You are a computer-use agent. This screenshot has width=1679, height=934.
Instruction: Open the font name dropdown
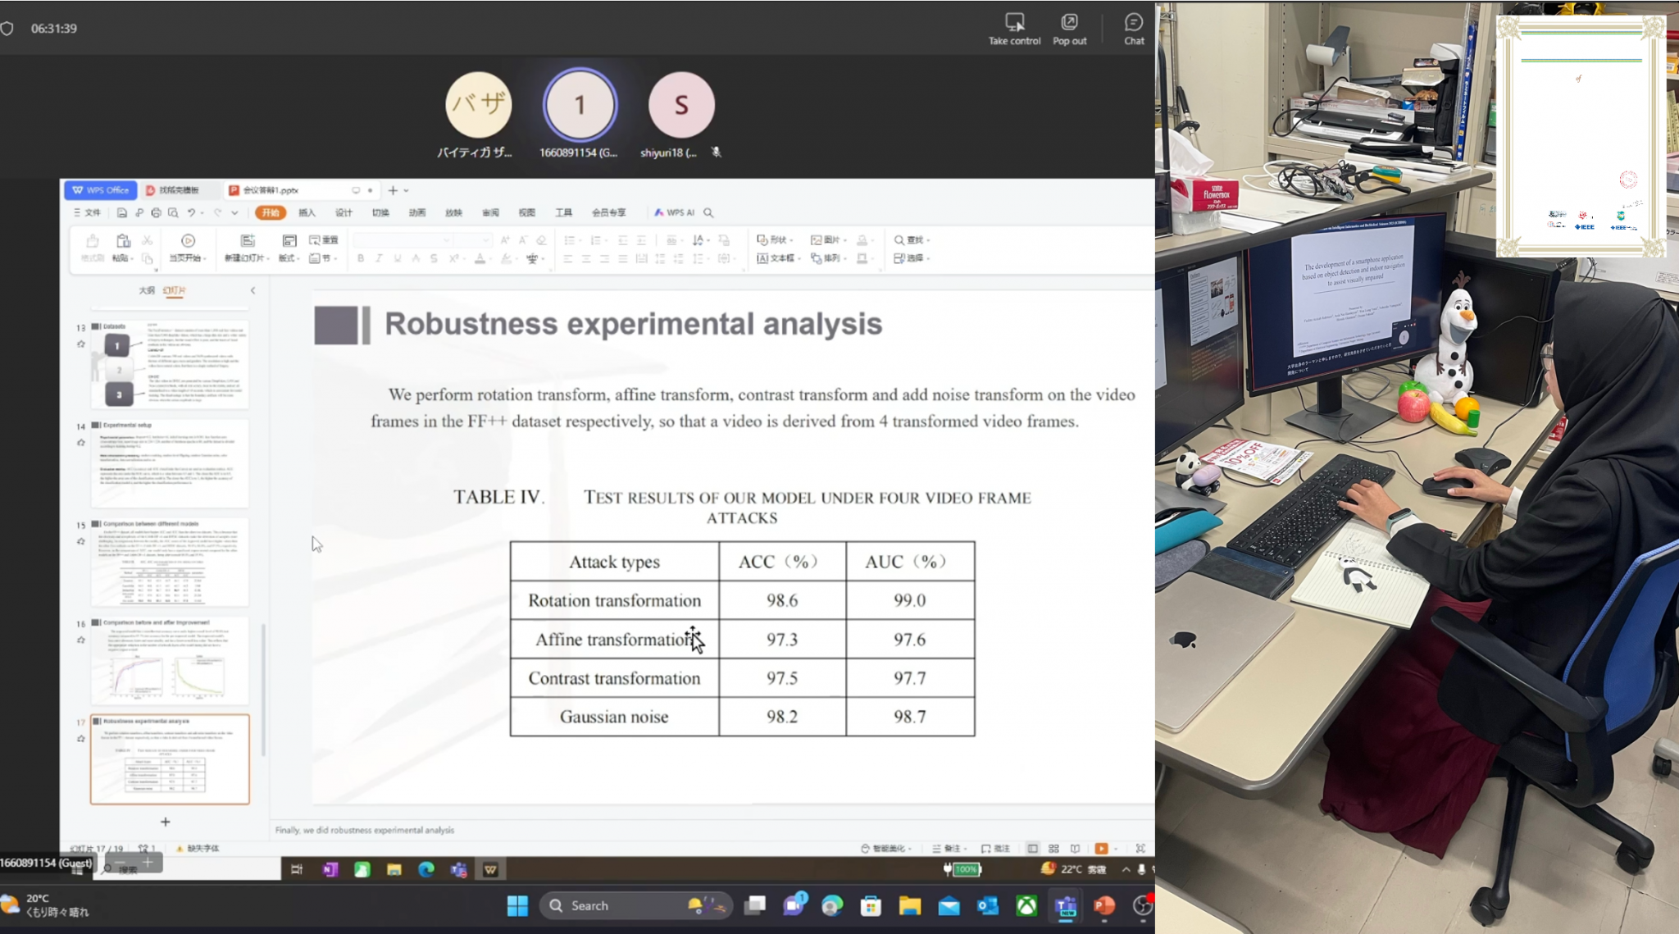pos(446,240)
